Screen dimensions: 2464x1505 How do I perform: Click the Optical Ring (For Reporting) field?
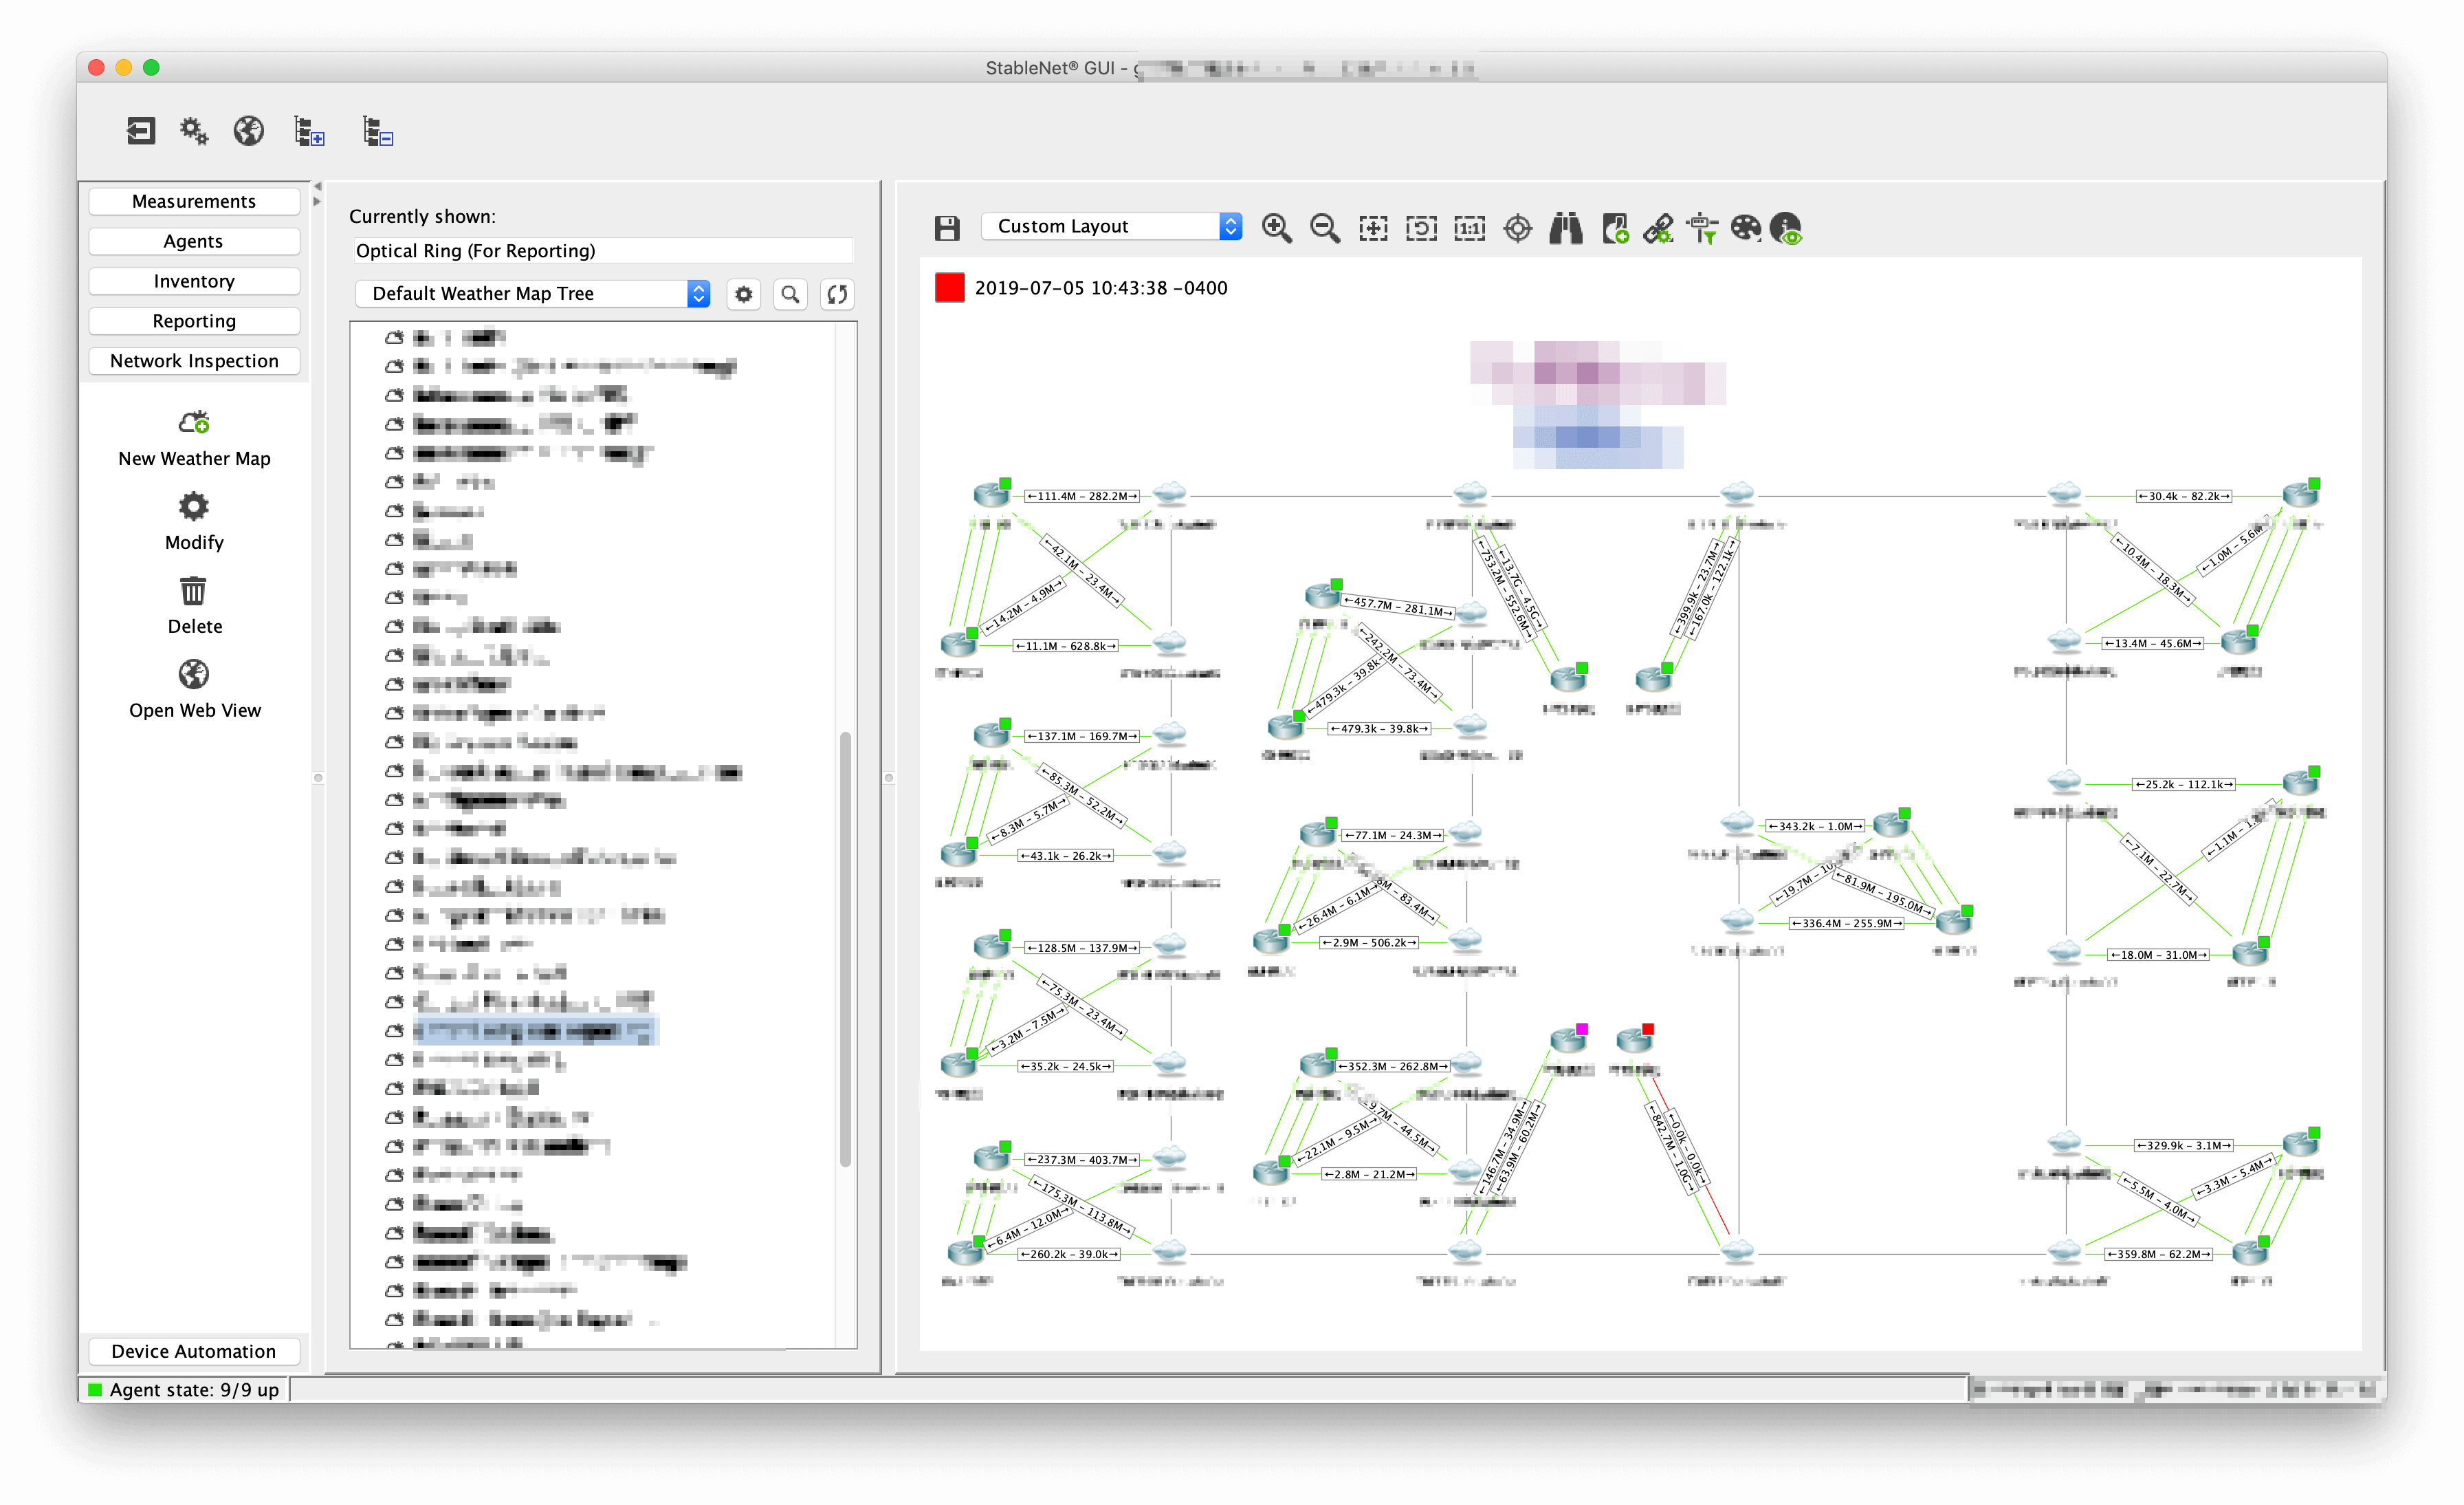[x=602, y=250]
